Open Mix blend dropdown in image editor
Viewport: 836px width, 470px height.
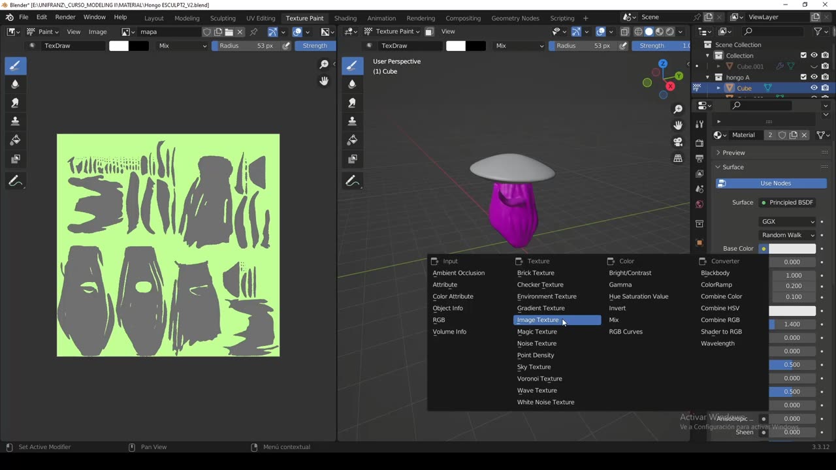(182, 46)
